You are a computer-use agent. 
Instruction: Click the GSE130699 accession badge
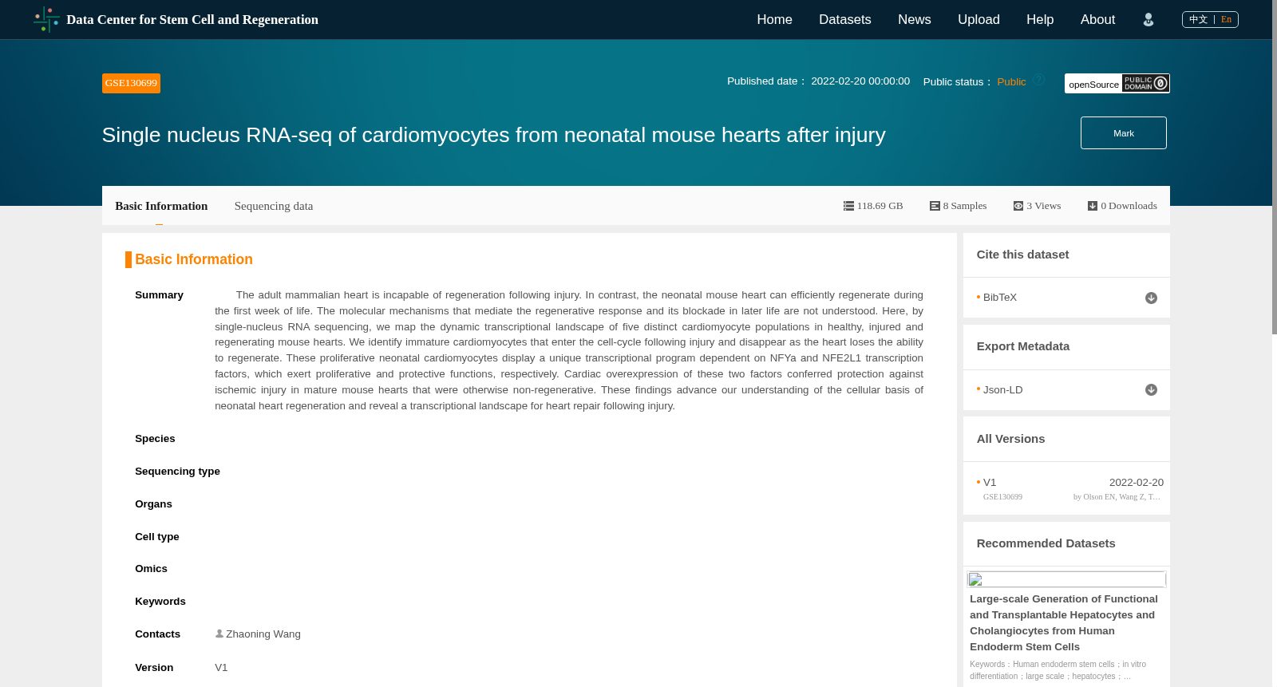pyautogui.click(x=131, y=83)
